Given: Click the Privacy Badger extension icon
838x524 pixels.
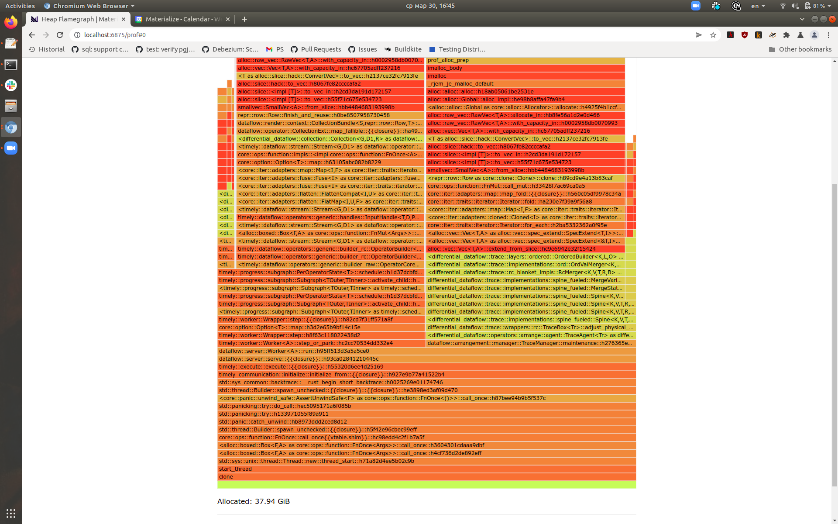Looking at the screenshot, I should coord(773,35).
